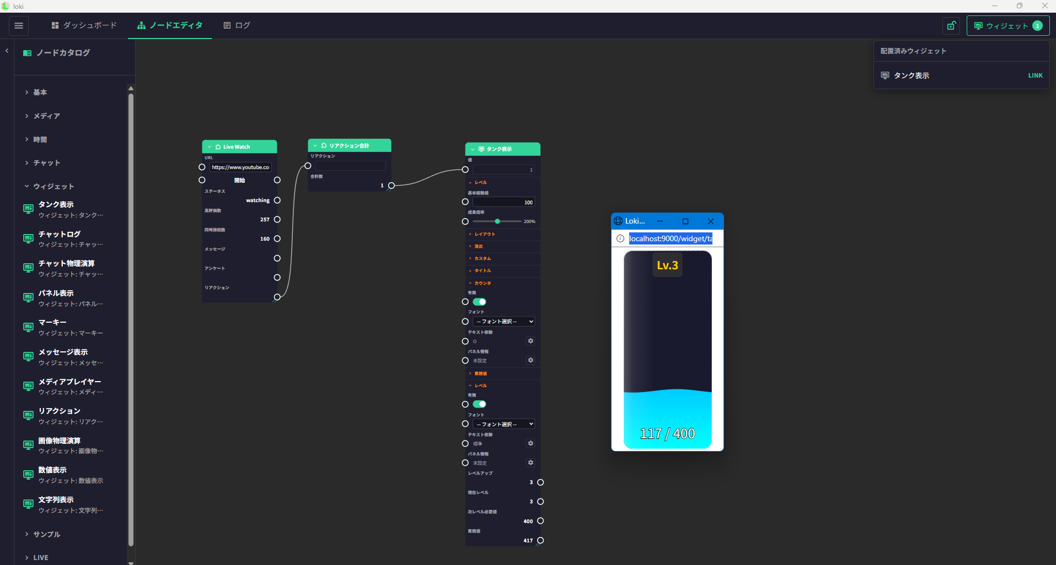Viewport: 1056px width, 565px height.
Task: Click the ウィジェット button
Action: click(1007, 26)
